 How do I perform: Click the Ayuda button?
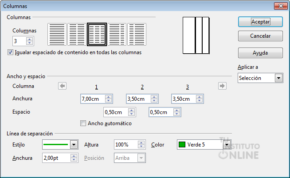pos(260,52)
